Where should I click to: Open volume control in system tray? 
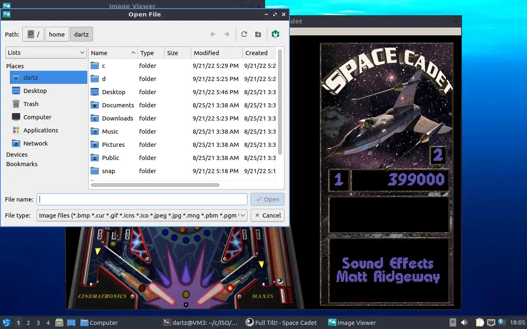click(x=464, y=322)
